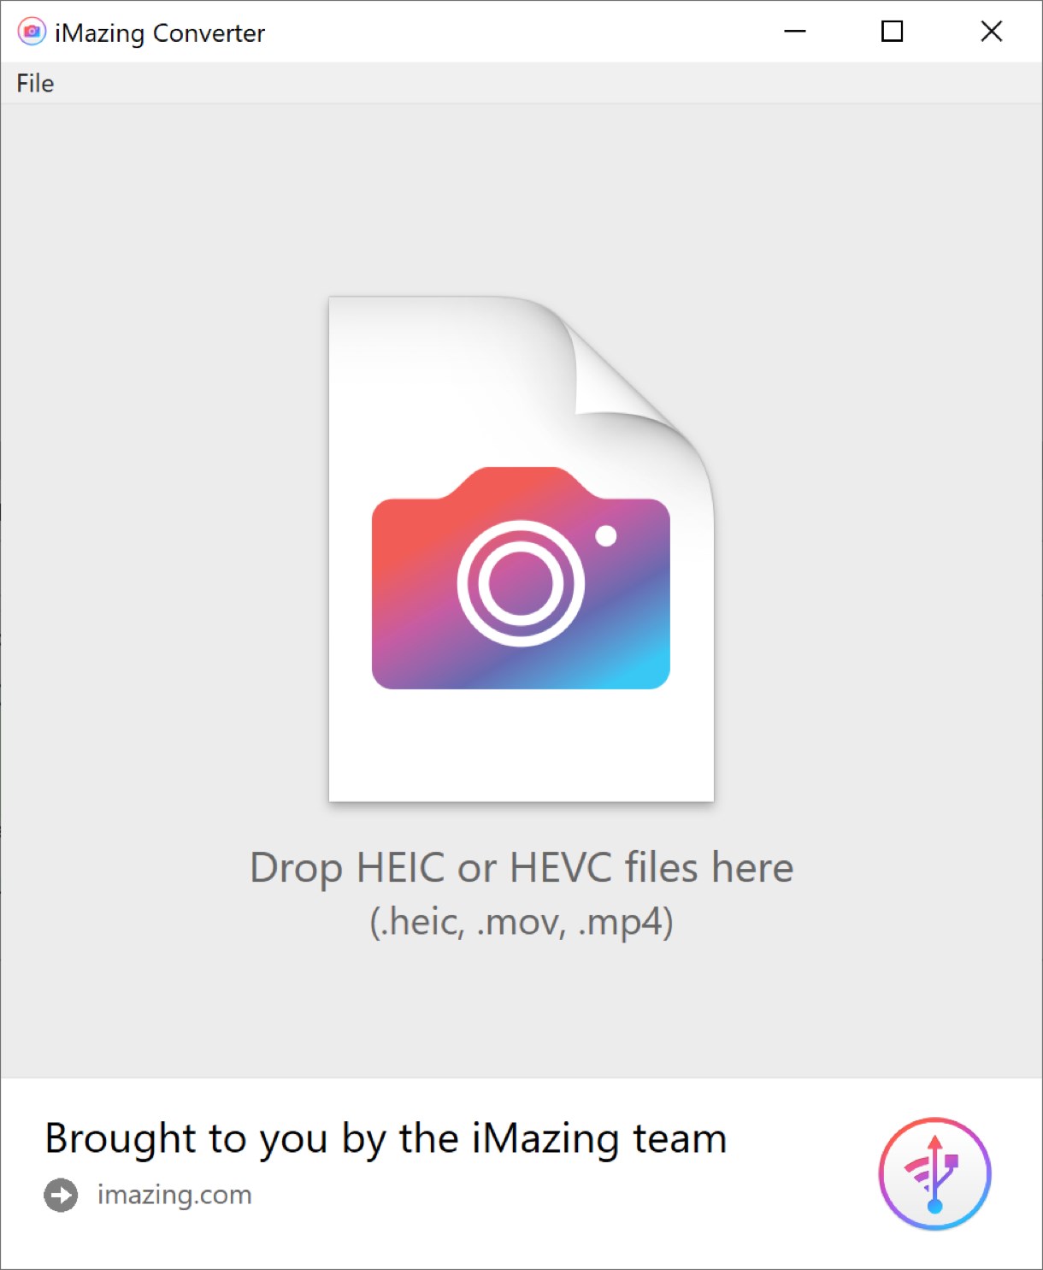Close the iMazing Converter window
The width and height of the screenshot is (1043, 1270).
(x=992, y=32)
